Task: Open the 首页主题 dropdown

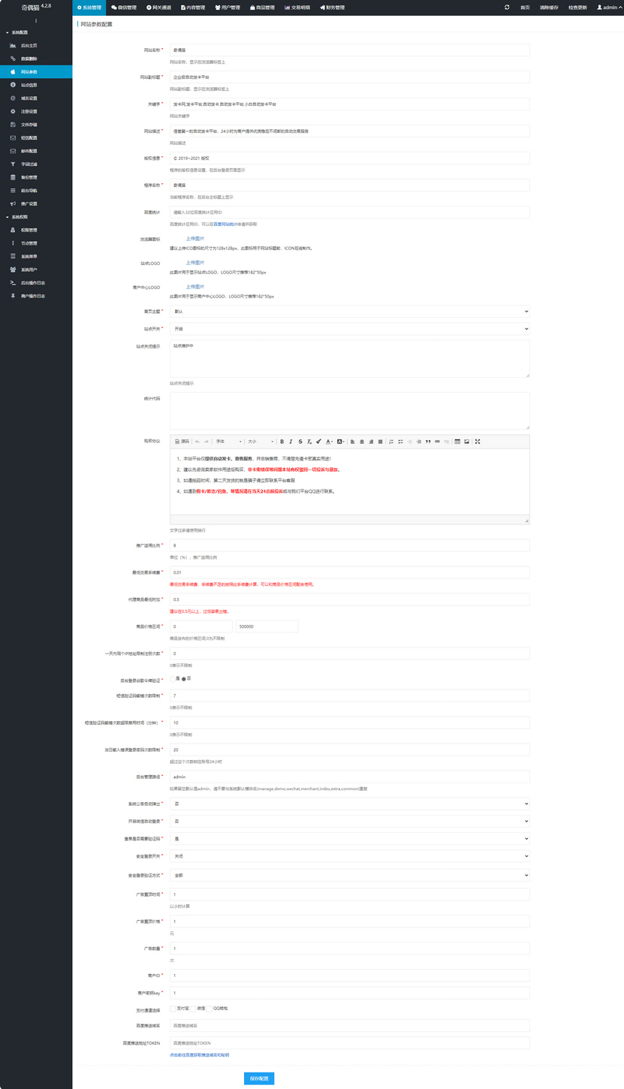Action: 349,311
